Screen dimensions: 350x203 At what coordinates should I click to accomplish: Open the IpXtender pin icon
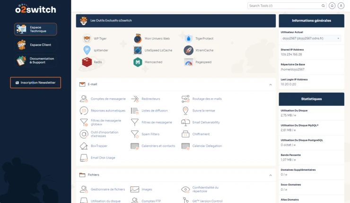(x=87, y=50)
